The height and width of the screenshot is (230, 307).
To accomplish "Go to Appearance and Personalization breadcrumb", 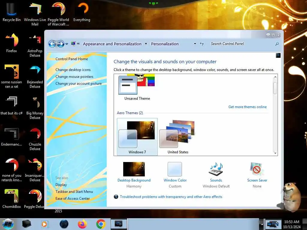I will [x=112, y=44].
